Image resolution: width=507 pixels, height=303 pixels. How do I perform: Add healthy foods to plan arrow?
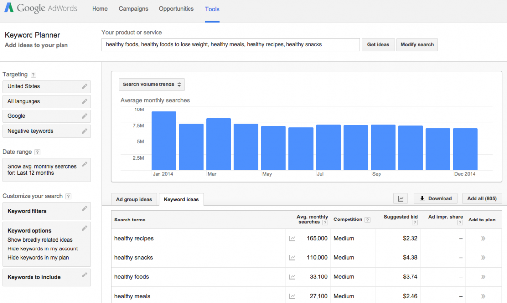(483, 277)
